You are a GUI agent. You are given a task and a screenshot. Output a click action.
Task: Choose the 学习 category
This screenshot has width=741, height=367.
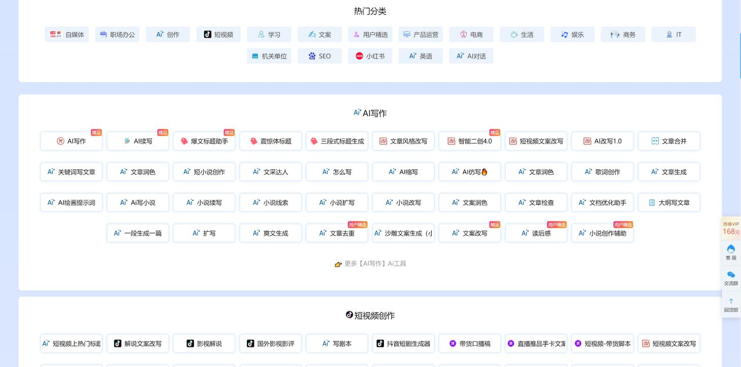(x=269, y=34)
